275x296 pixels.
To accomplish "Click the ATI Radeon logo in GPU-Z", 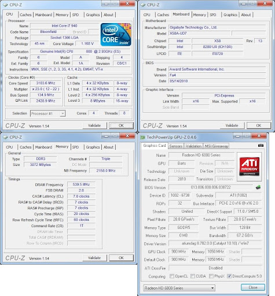I will [x=250, y=166].
